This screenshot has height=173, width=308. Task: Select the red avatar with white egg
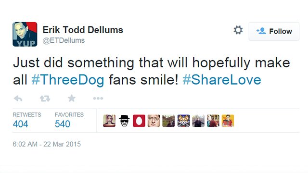(139, 121)
